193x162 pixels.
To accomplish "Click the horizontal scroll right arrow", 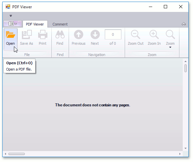I will pyautogui.click(x=180, y=154).
